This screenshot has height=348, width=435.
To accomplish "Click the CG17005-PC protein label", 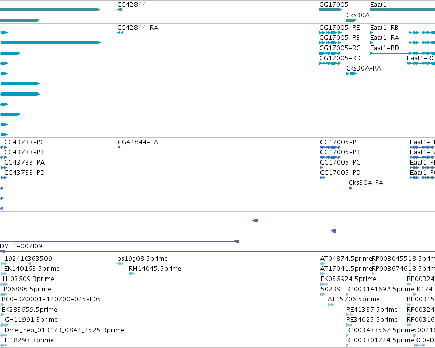I will click(x=340, y=163).
